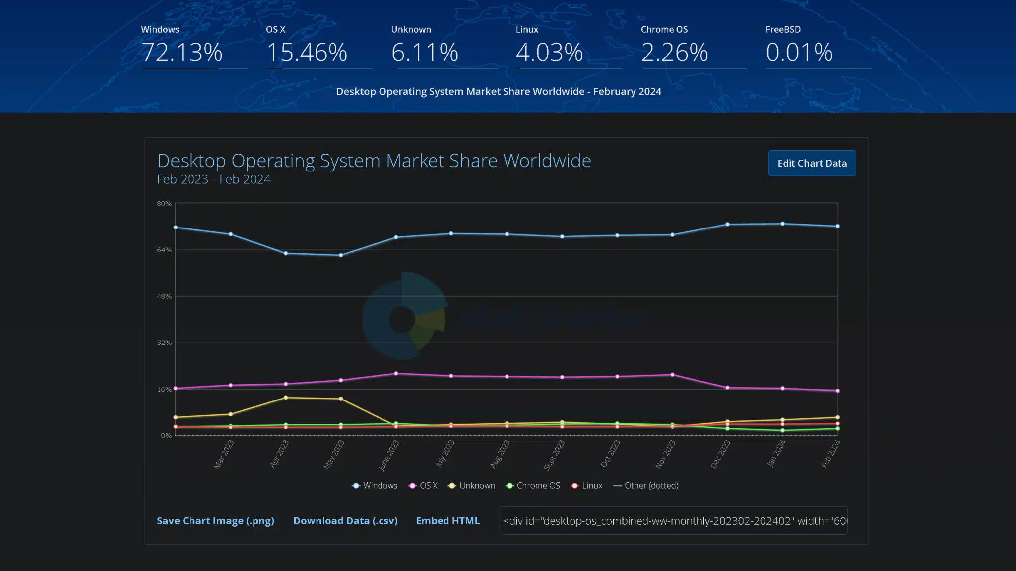Click the Download Data (.csv) link
Image resolution: width=1016 pixels, height=571 pixels.
coord(345,521)
